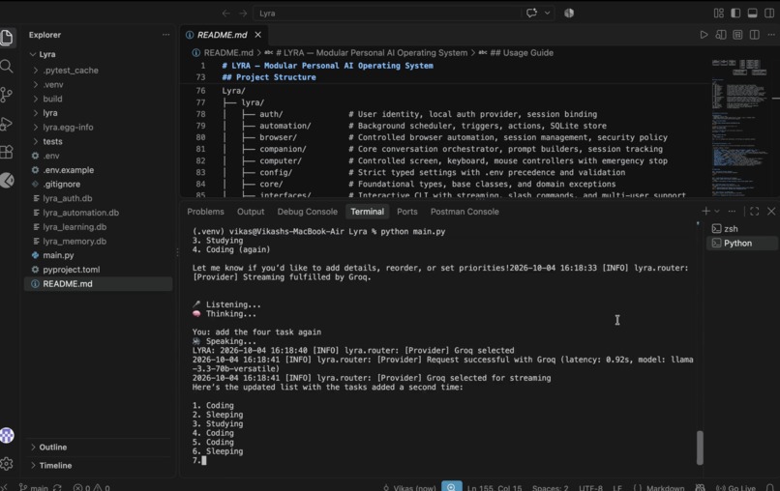Toggle Secondary Side Bar visibility
Screen dimensions: 780x491
tap(769, 14)
